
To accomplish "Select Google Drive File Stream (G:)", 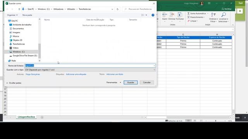I will (x=25, y=56).
